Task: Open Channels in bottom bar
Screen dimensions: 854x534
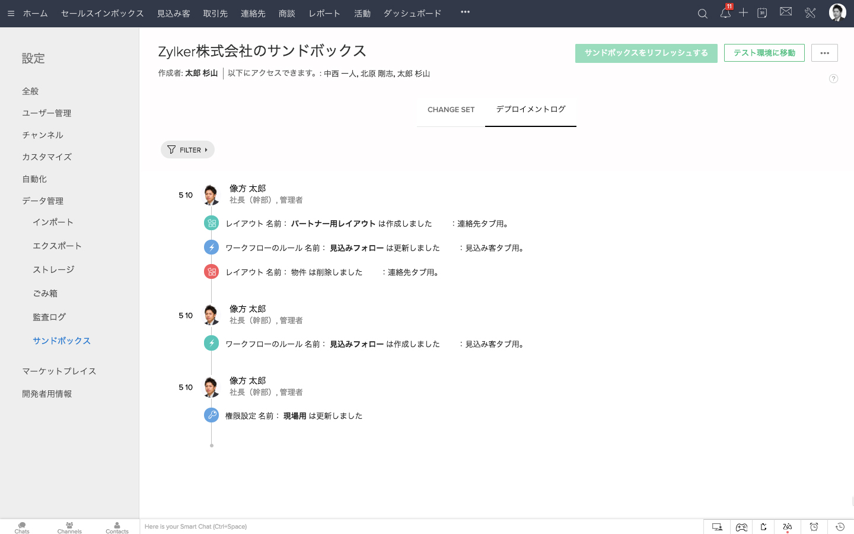Action: click(x=69, y=527)
